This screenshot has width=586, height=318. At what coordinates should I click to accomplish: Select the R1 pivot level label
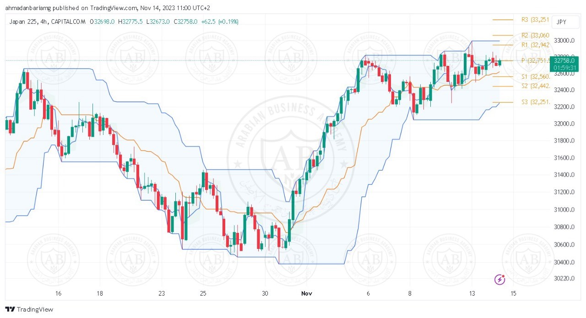[x=535, y=45]
